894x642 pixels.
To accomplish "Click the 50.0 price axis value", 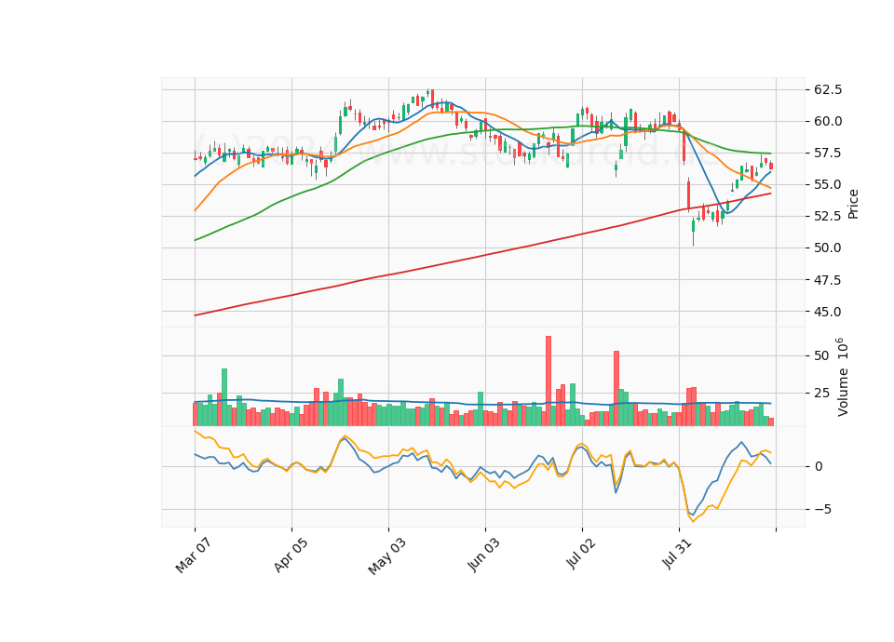I will point(828,247).
